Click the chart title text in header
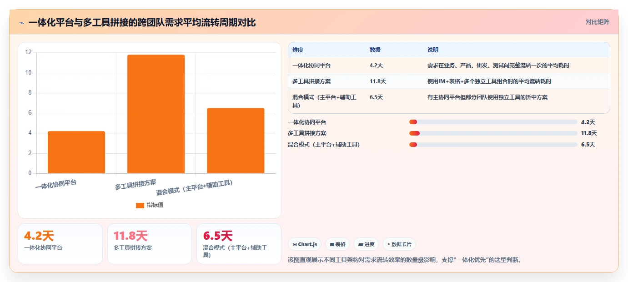628x282 pixels. (142, 22)
